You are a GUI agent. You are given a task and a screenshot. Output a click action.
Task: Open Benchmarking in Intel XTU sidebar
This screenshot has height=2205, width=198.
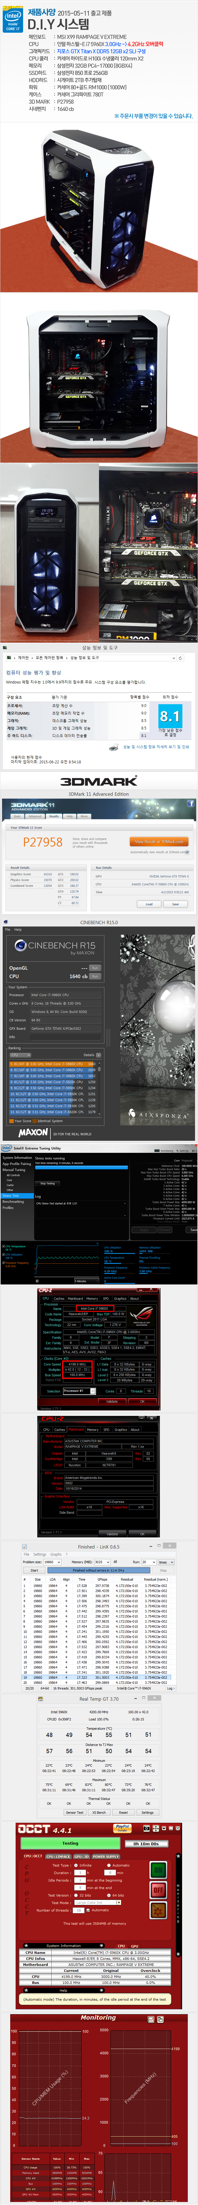[13, 1201]
